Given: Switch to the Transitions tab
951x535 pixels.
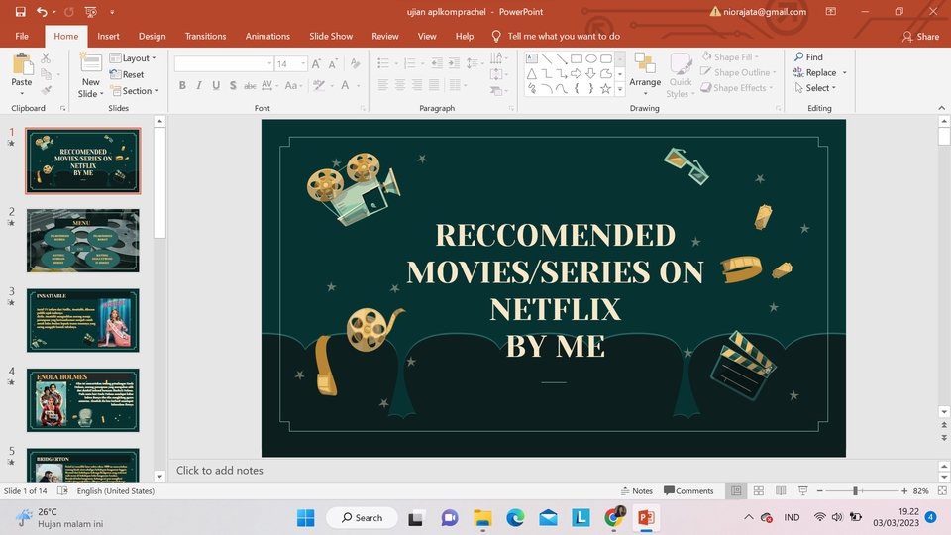Looking at the screenshot, I should click(x=205, y=36).
